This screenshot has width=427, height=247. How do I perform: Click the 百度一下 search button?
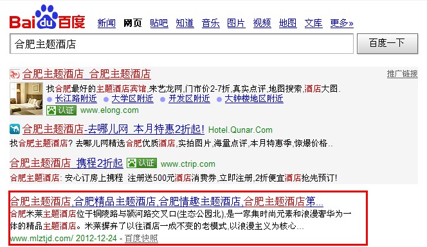pyautogui.click(x=387, y=44)
